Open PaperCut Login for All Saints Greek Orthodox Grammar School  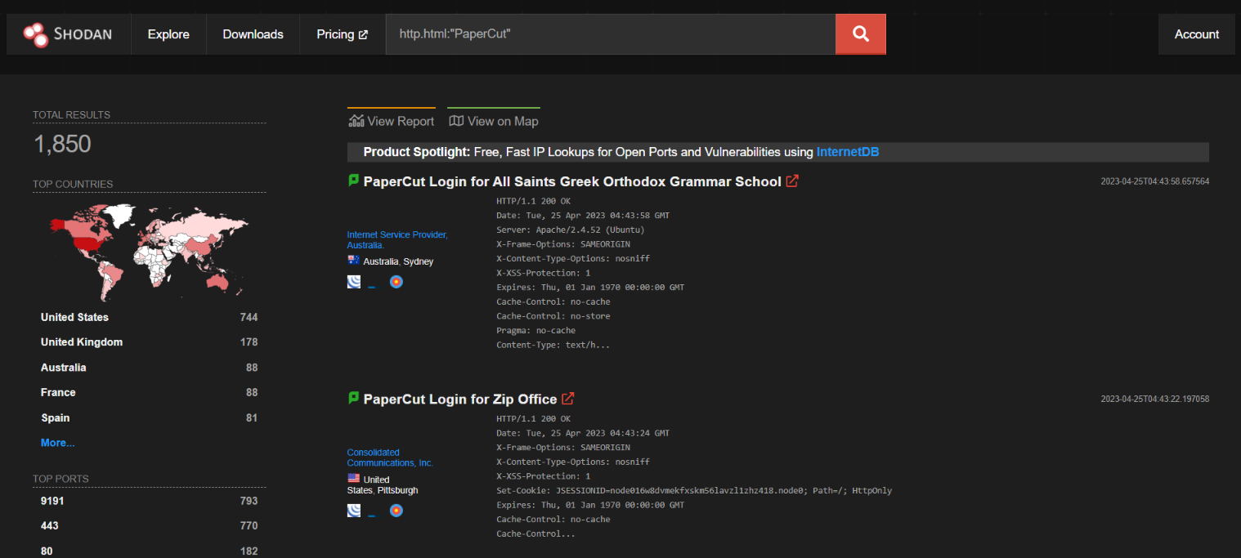572,181
